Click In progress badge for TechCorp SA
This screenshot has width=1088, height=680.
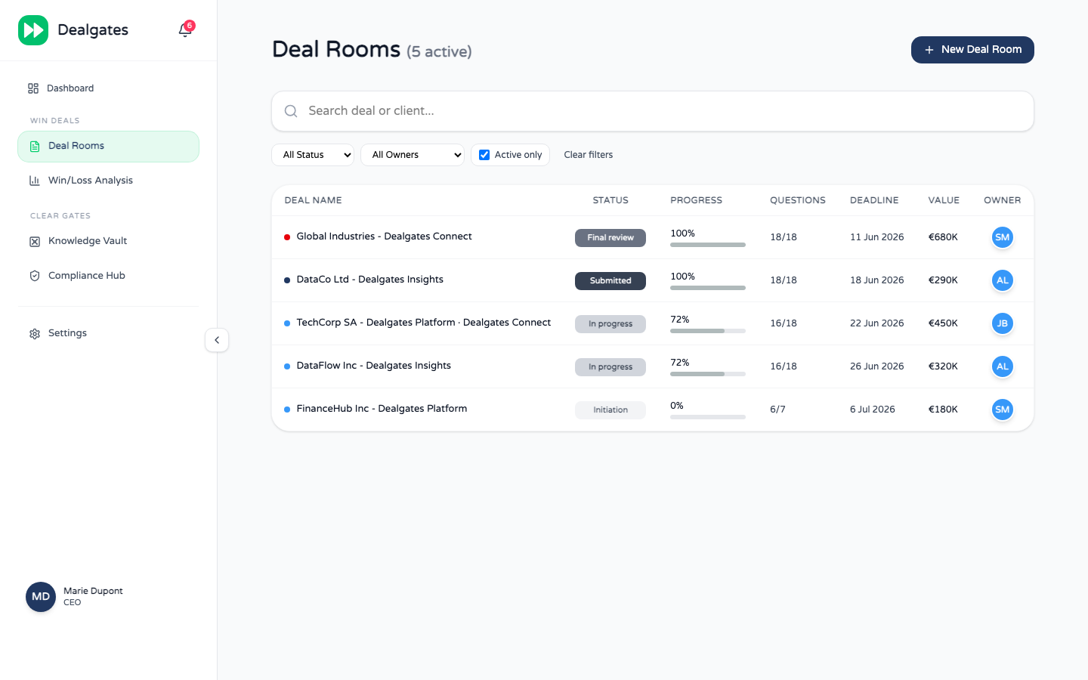[610, 323]
